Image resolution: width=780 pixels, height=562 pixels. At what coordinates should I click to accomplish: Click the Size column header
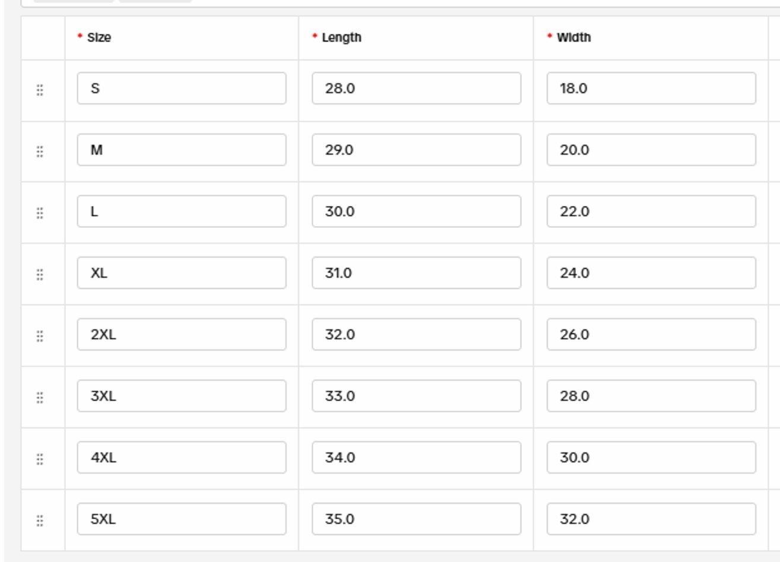[x=99, y=37]
